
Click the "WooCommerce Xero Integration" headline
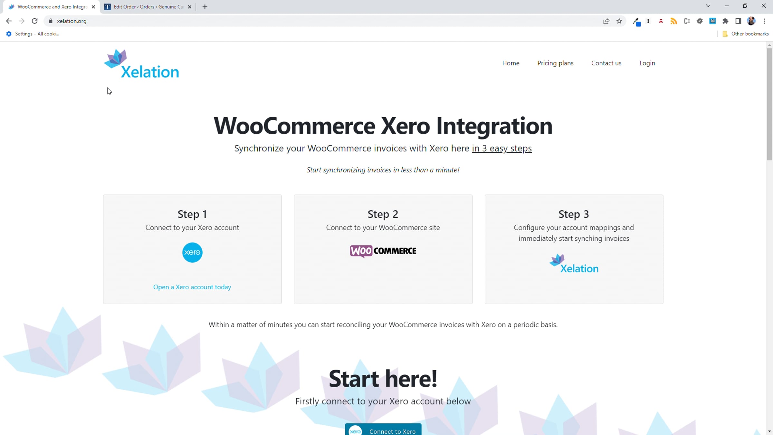(x=383, y=126)
